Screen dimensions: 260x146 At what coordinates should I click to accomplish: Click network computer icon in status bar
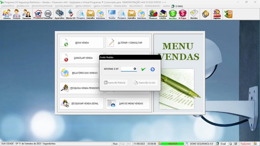point(236,144)
